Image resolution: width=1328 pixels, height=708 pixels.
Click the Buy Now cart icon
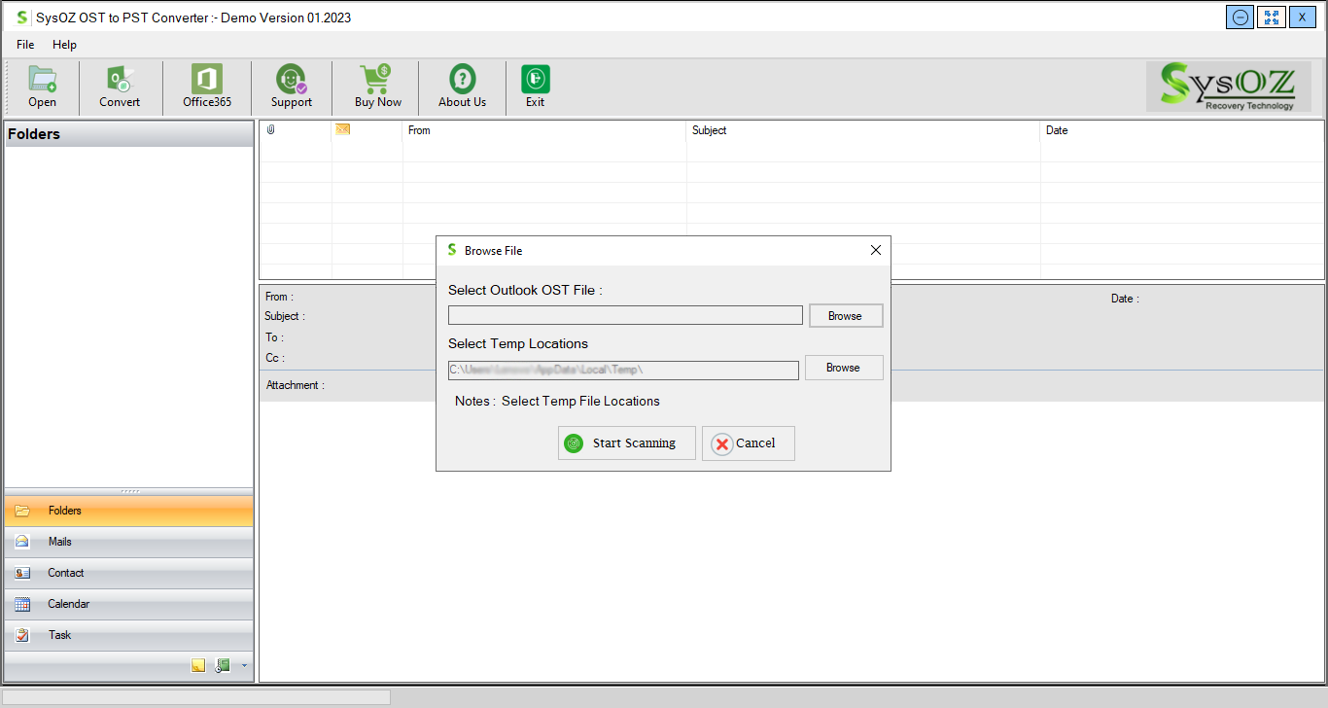point(377,80)
